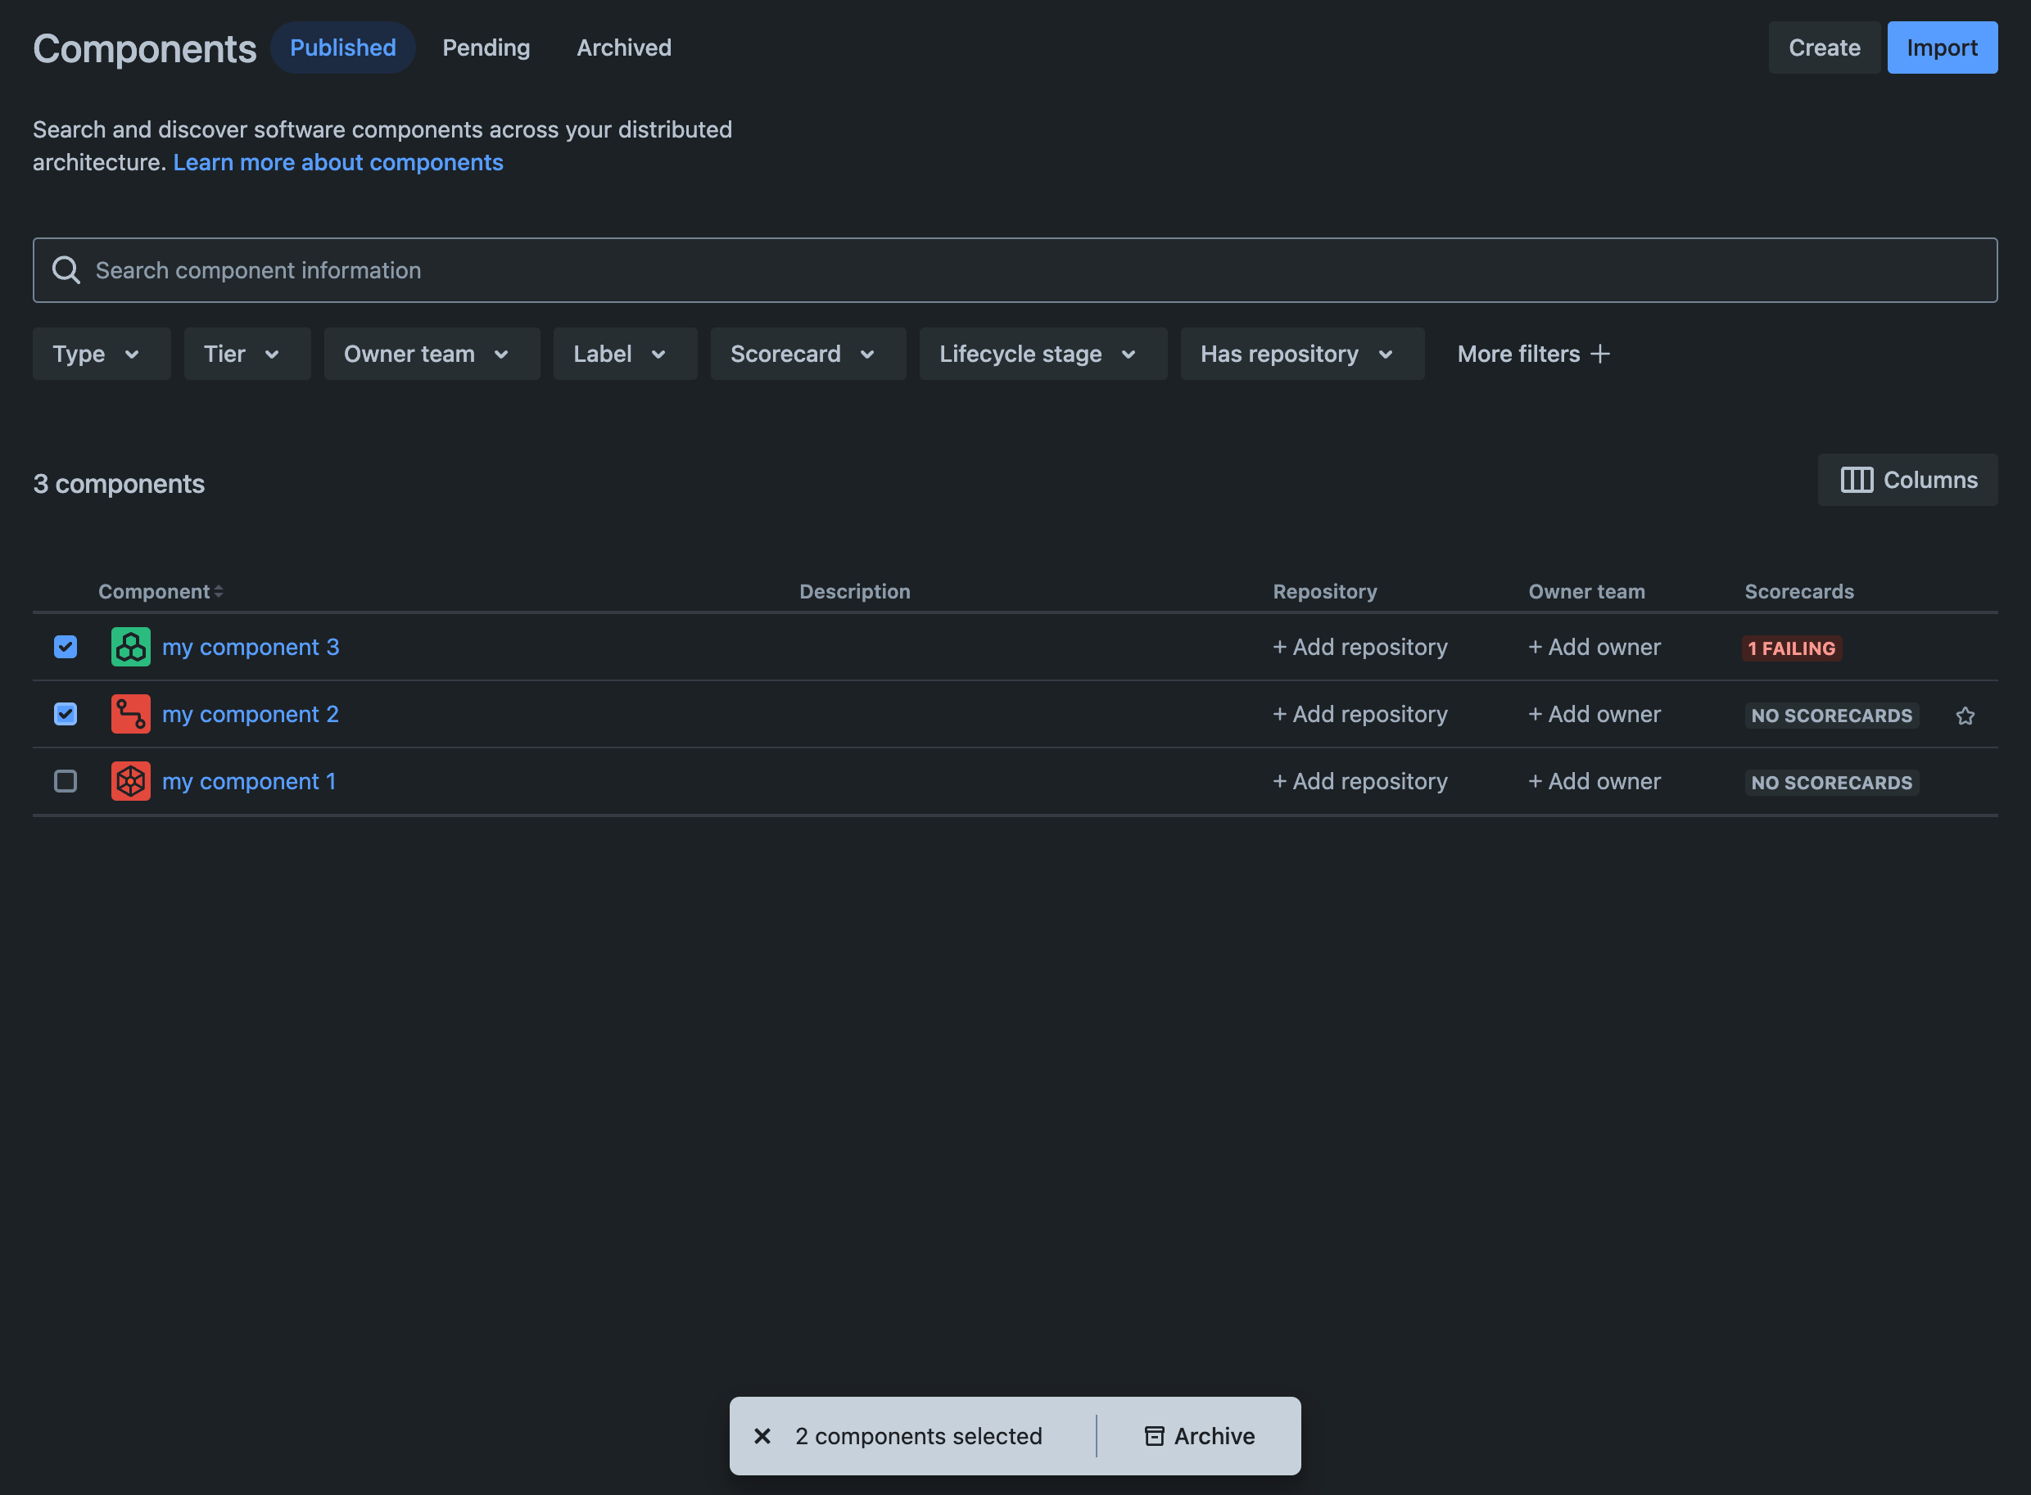This screenshot has height=1495, width=2031.
Task: Star my component 2 as favorite
Action: click(1965, 716)
